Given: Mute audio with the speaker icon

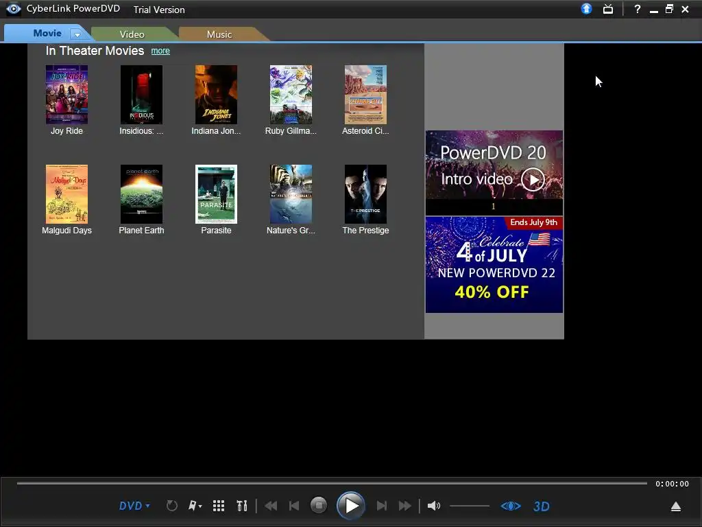Looking at the screenshot, I should coord(433,506).
